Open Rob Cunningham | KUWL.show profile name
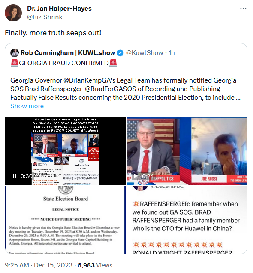The height and width of the screenshot is (273, 253). pyautogui.click(x=68, y=53)
